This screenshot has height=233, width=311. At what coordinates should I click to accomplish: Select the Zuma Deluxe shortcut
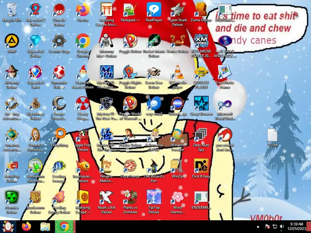pyautogui.click(x=201, y=12)
